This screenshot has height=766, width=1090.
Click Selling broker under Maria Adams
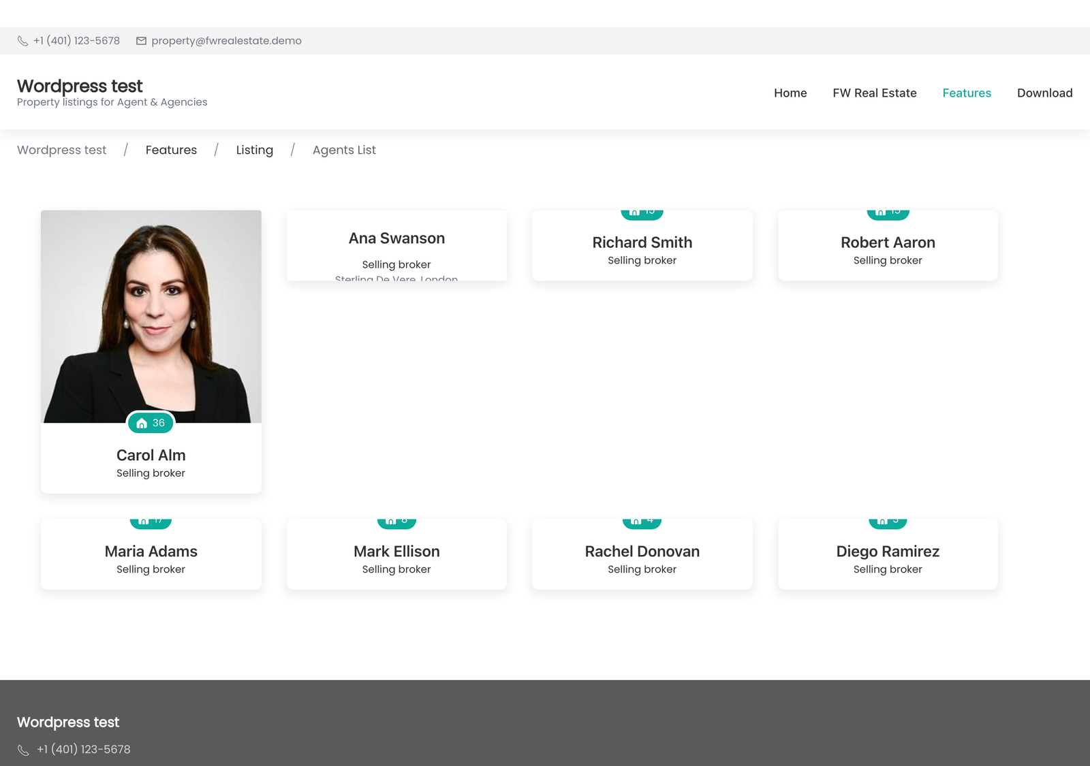(x=151, y=569)
